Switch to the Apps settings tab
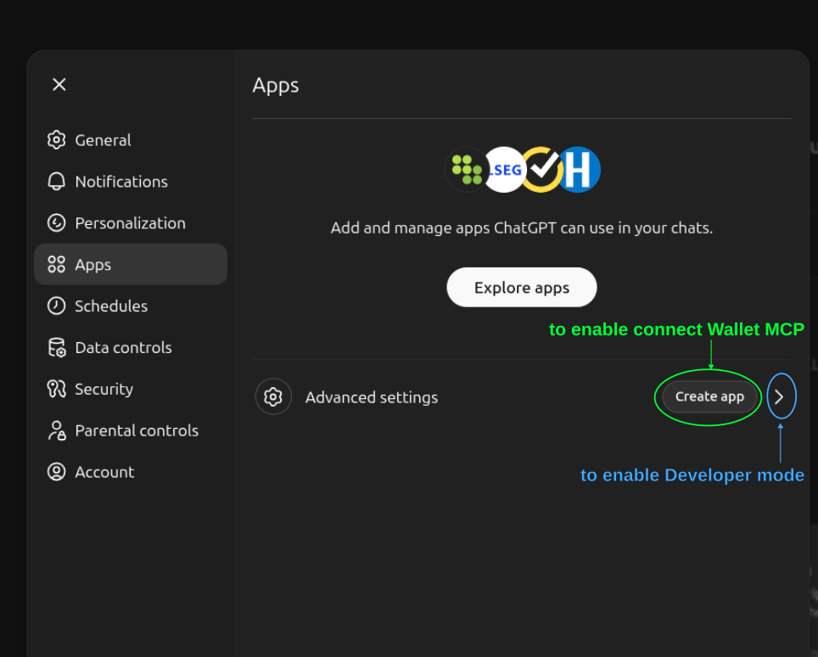 pyautogui.click(x=93, y=264)
